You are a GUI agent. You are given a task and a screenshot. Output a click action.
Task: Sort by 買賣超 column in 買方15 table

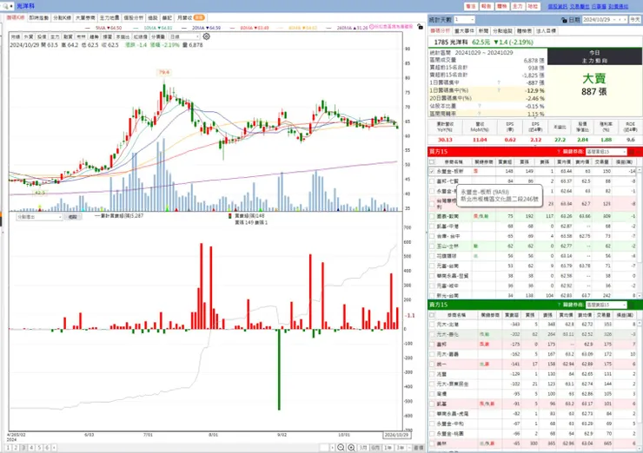click(x=505, y=162)
